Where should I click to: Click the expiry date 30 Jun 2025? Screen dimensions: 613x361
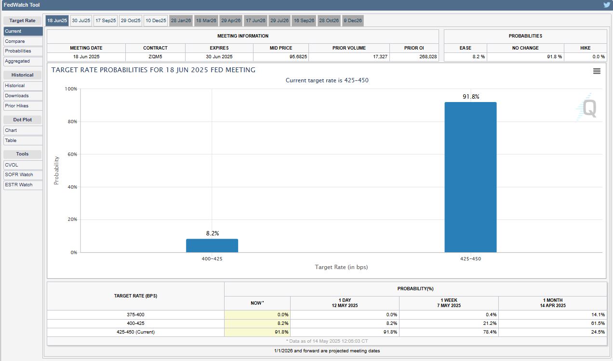219,57
